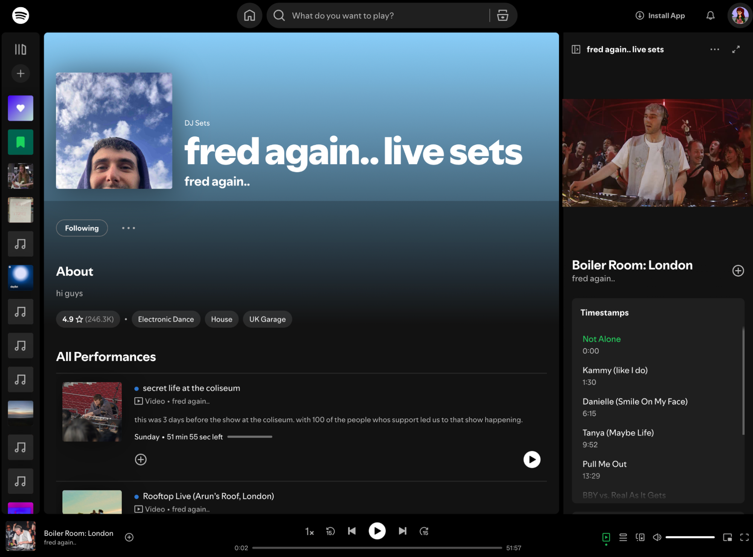Open the Liked Songs heart playlist
The height and width of the screenshot is (557, 753).
[20, 108]
